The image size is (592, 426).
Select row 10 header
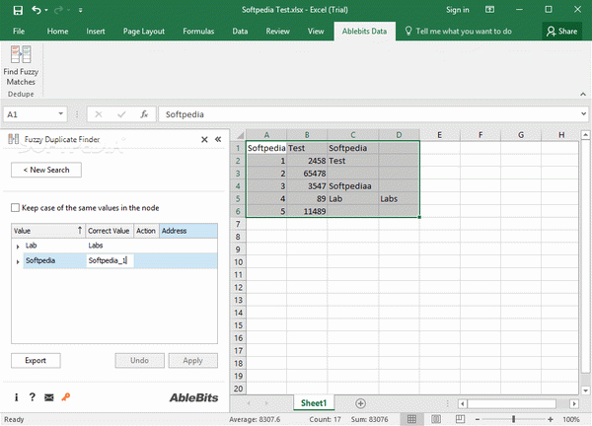click(238, 262)
